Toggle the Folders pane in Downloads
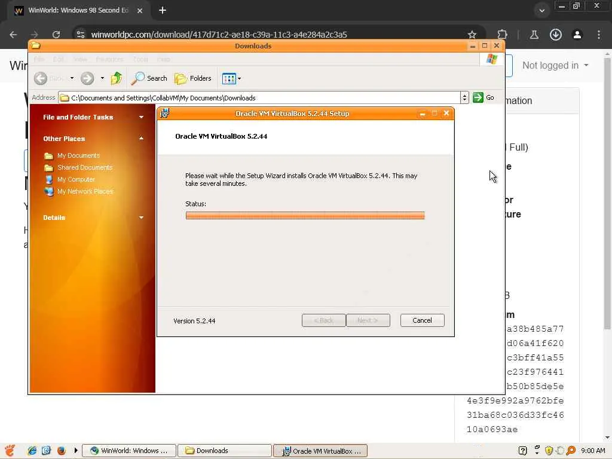The height and width of the screenshot is (459, 612). [193, 78]
